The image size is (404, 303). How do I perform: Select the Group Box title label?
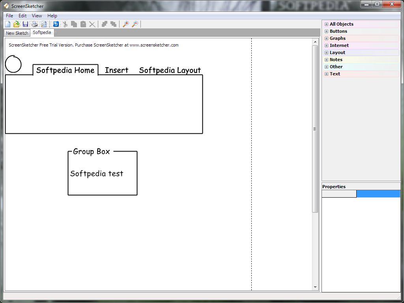click(x=92, y=151)
